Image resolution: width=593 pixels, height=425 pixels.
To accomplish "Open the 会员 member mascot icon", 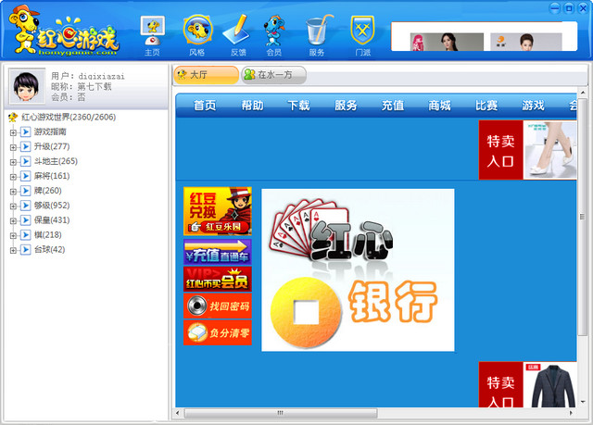I will [274, 35].
